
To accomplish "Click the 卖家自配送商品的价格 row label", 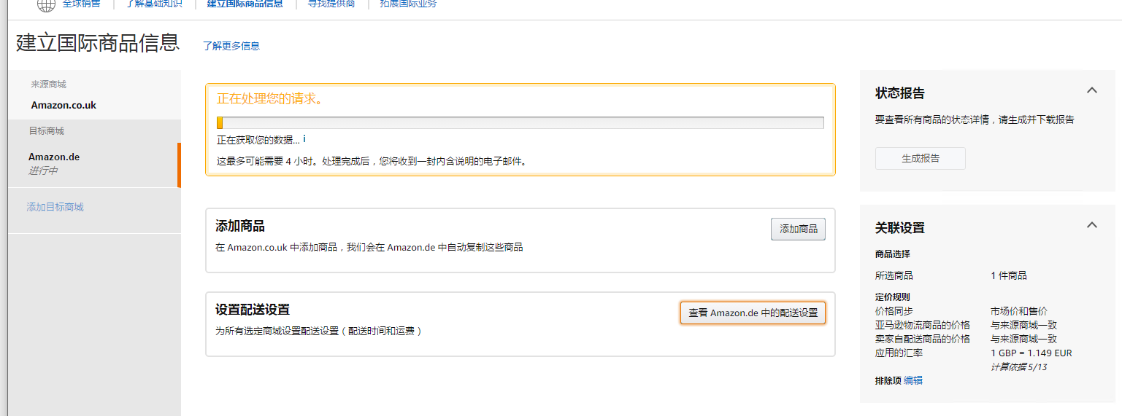I will point(923,339).
